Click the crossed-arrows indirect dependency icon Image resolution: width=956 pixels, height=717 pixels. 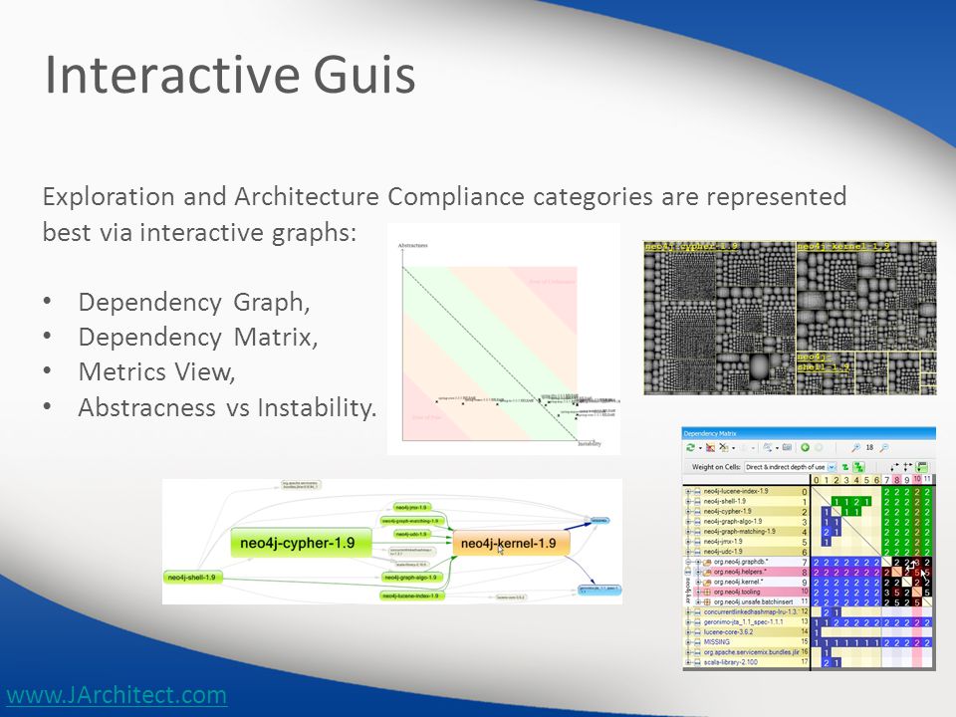(908, 468)
